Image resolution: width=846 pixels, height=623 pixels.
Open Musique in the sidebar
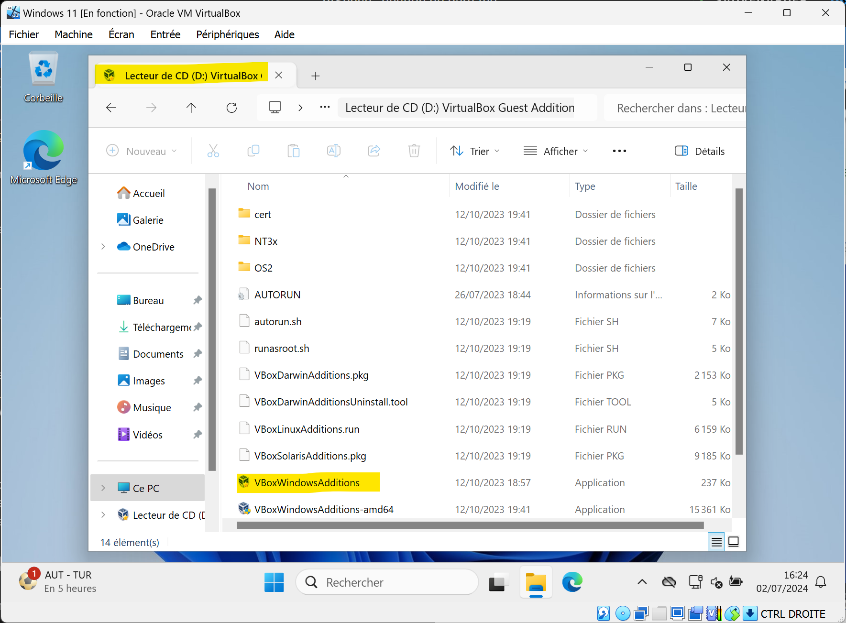pyautogui.click(x=144, y=407)
